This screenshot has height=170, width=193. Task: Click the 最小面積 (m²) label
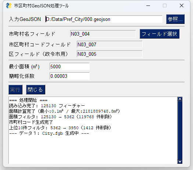[24, 66]
